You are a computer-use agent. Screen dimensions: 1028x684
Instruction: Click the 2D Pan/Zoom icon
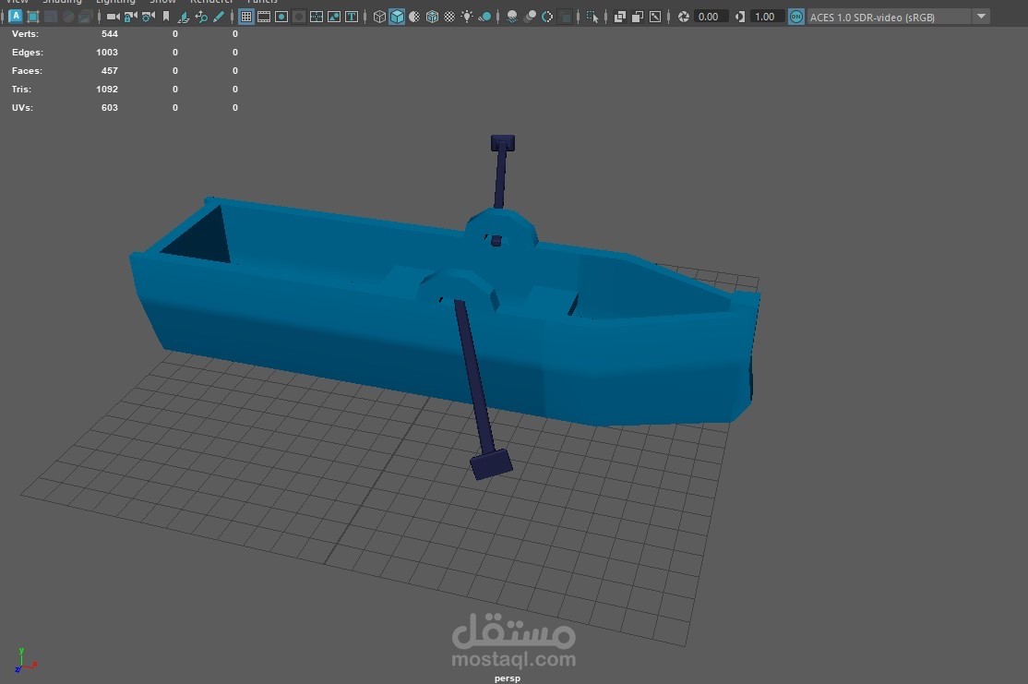(201, 17)
